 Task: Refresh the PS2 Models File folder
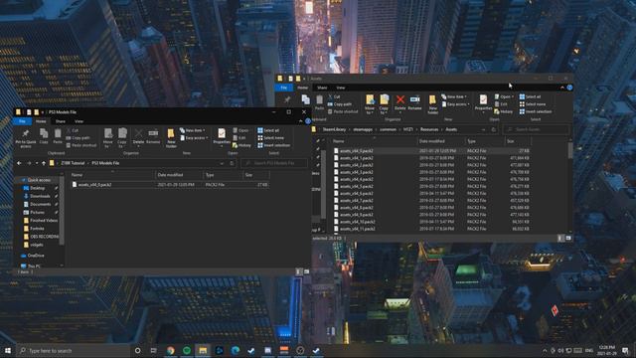point(232,163)
